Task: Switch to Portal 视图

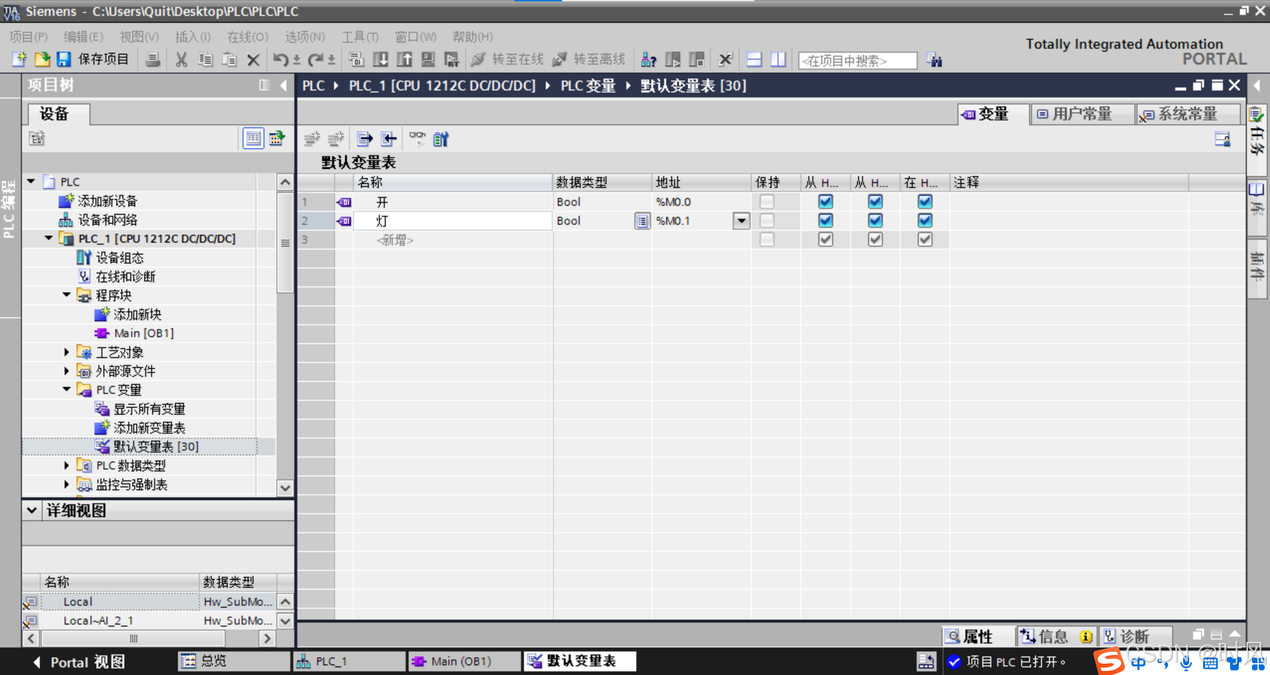Action: (79, 662)
